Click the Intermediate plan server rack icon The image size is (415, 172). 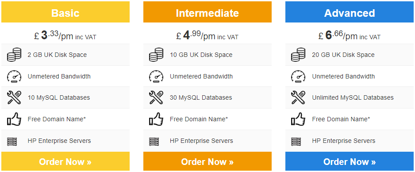154,142
